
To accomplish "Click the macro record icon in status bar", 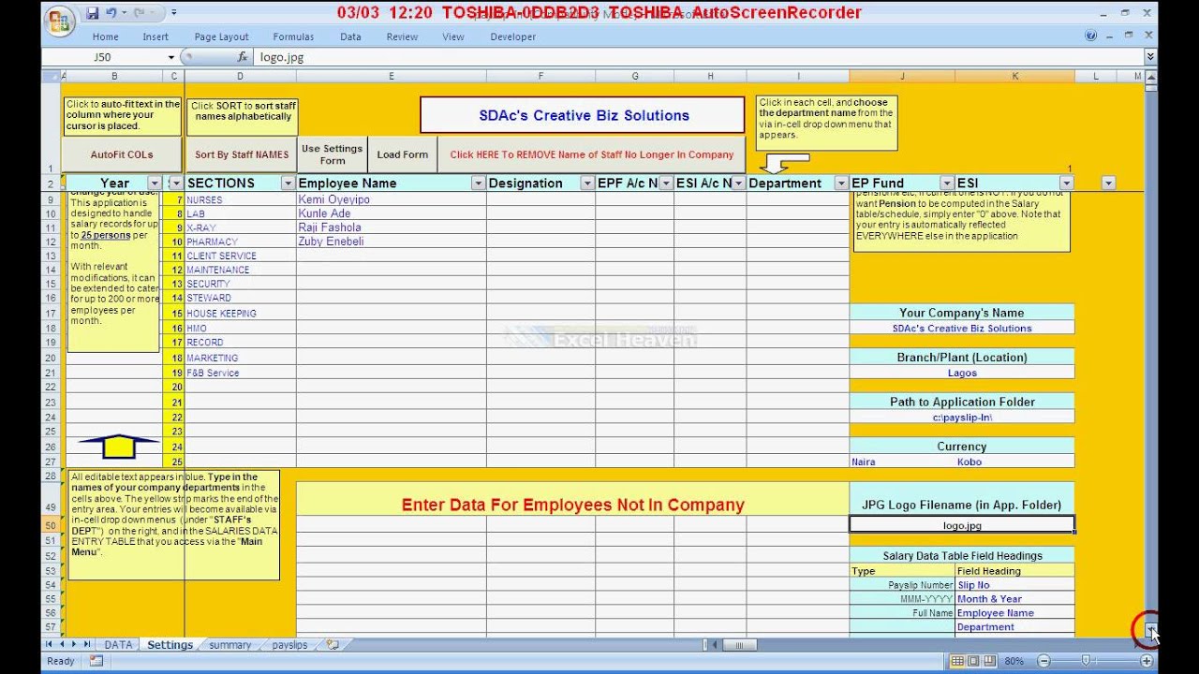I will click(x=96, y=661).
